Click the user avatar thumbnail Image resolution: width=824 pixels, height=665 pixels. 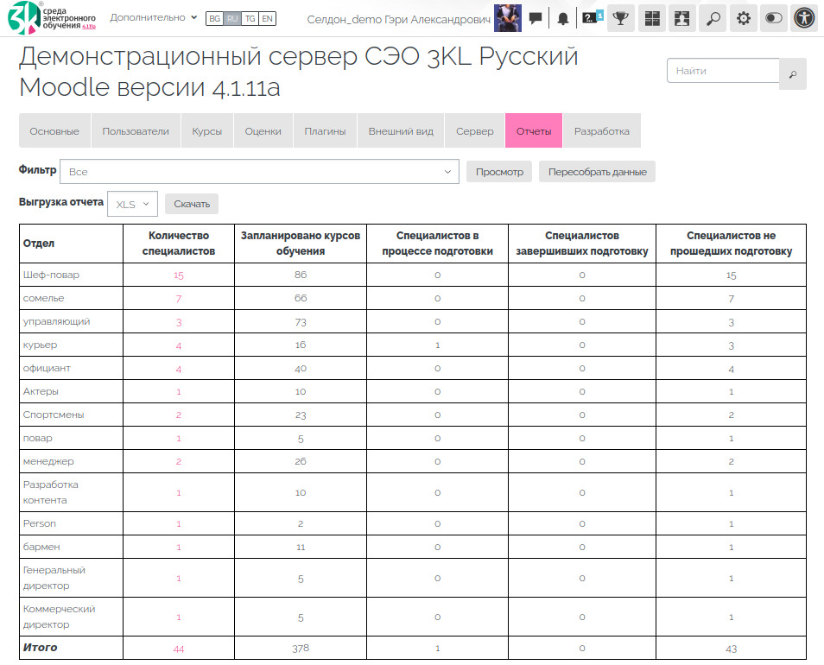[507, 18]
